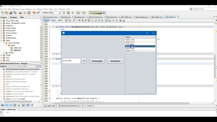Expand the Java_Contact_App project node
217x122 pixels.
[x=1, y=21]
